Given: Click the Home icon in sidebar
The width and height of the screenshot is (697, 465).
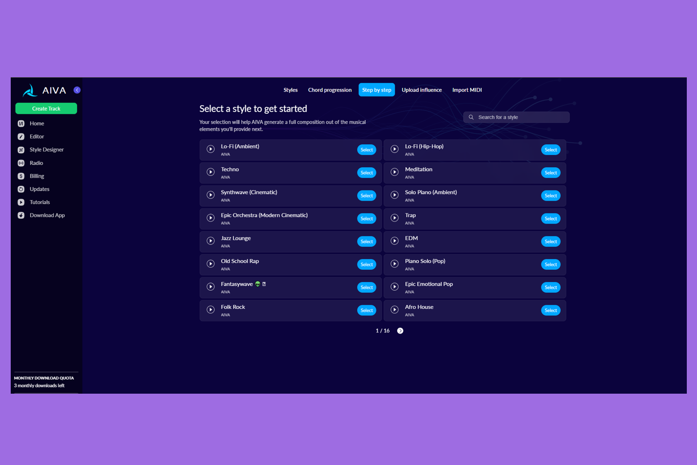Looking at the screenshot, I should (x=21, y=123).
